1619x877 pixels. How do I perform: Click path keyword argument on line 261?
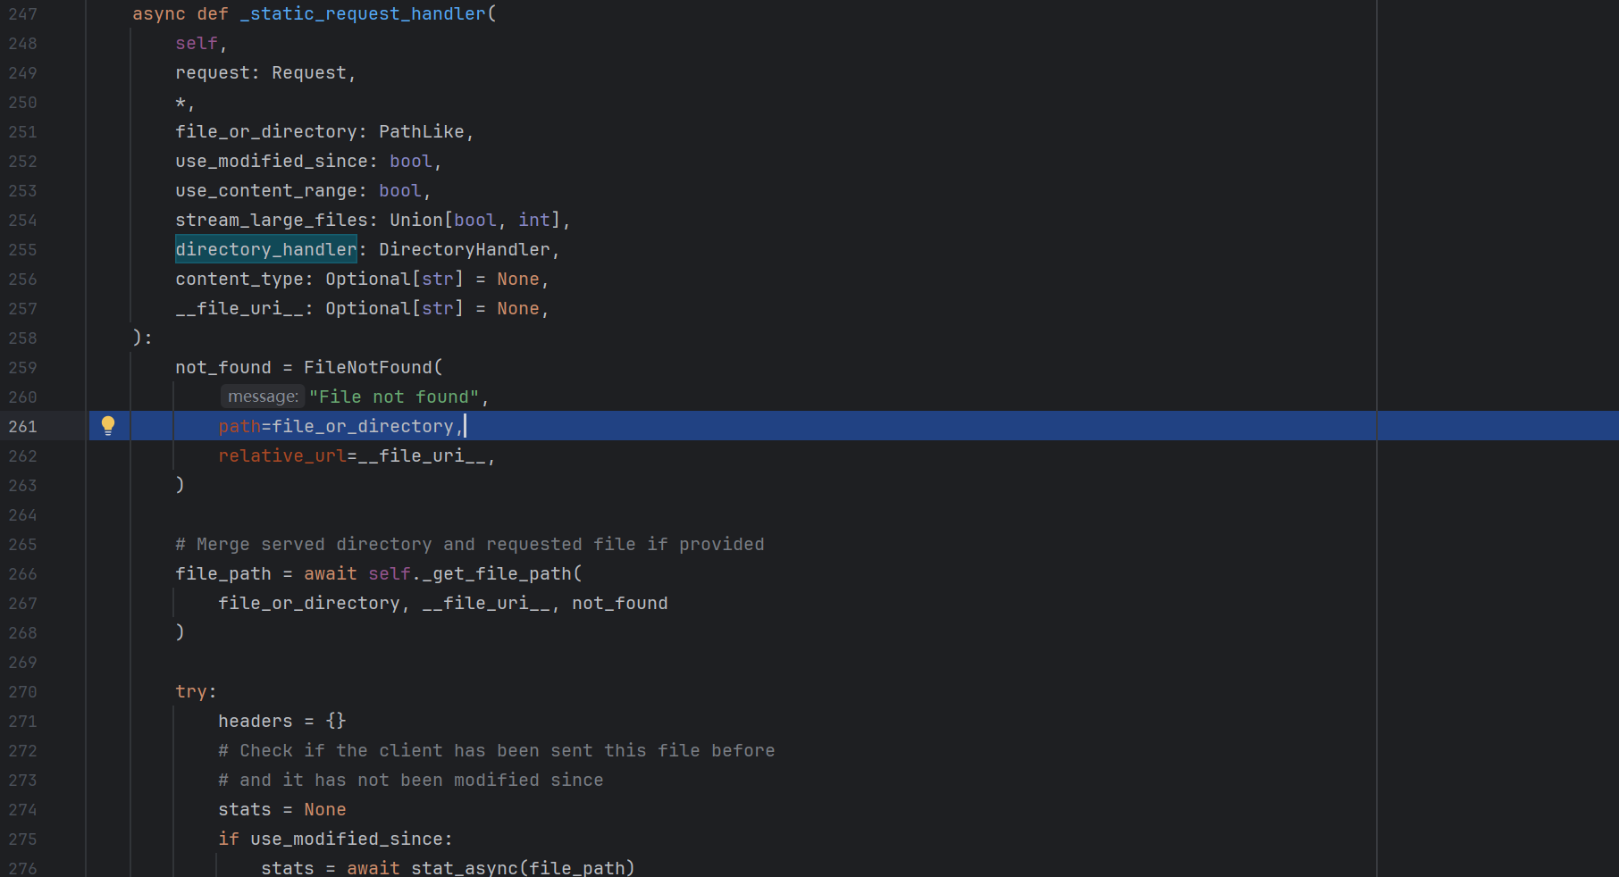point(239,426)
